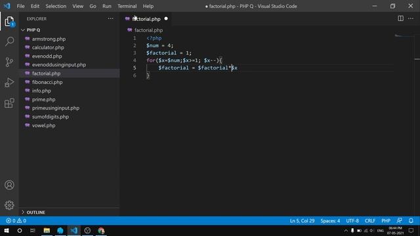
Task: Open Task View on taskbar
Action: (33, 231)
